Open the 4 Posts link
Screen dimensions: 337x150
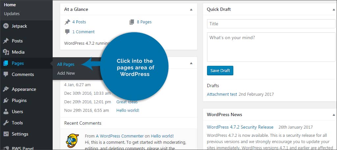79,22
